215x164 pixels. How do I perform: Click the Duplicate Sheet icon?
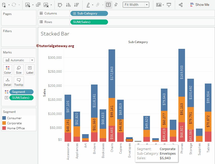pyautogui.click(x=38, y=5)
